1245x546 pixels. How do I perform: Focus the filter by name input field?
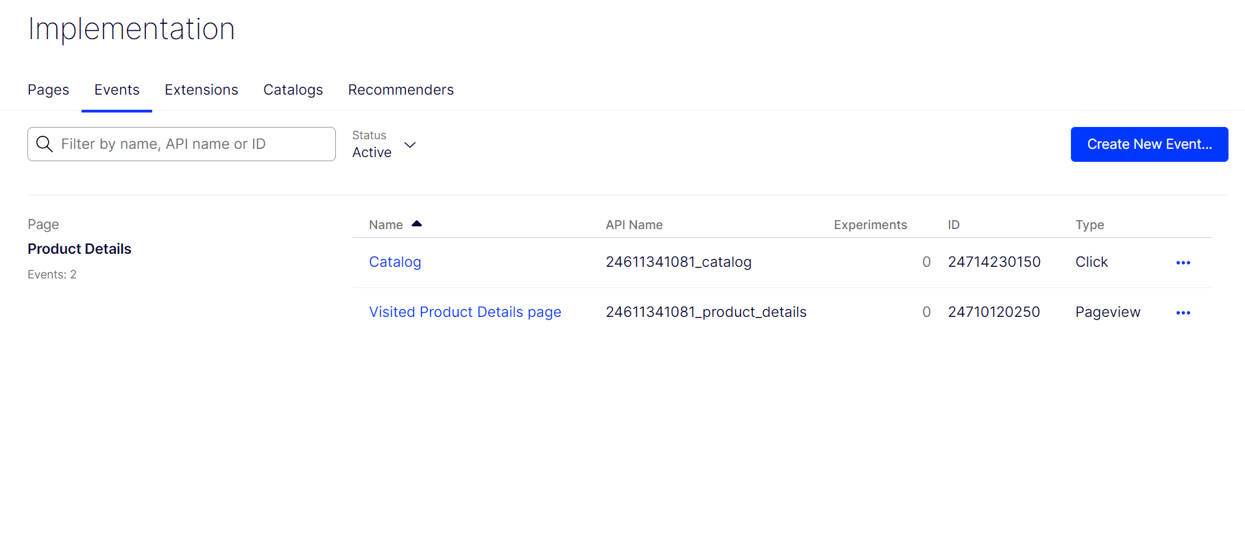(192, 144)
